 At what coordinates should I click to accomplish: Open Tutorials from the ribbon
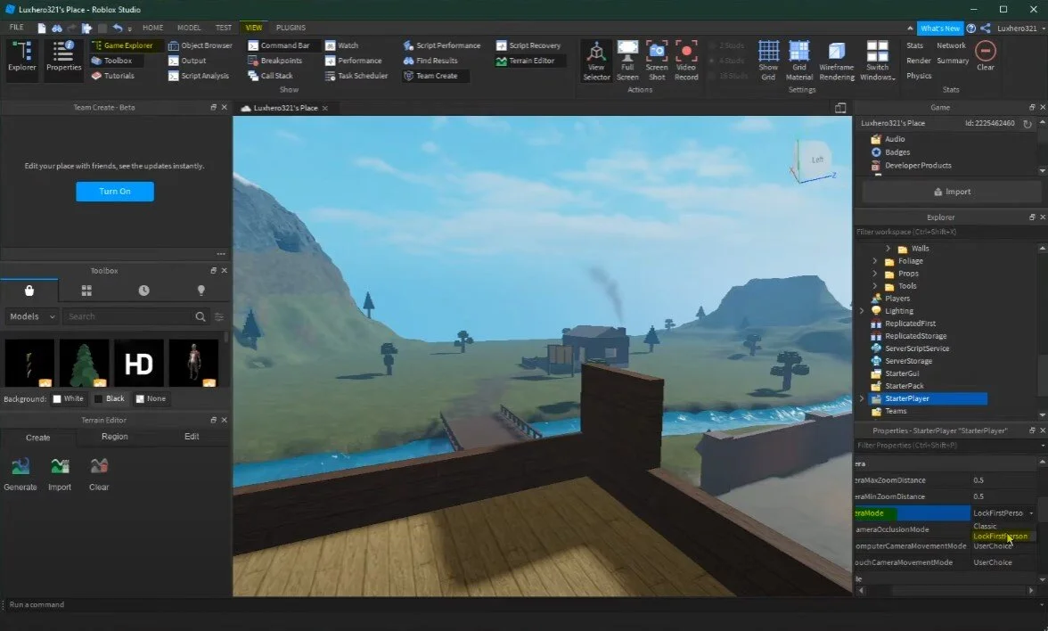[x=113, y=77]
